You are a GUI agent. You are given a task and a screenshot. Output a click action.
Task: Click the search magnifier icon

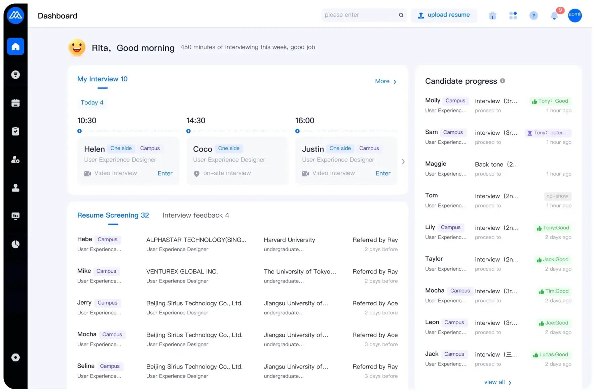click(401, 15)
